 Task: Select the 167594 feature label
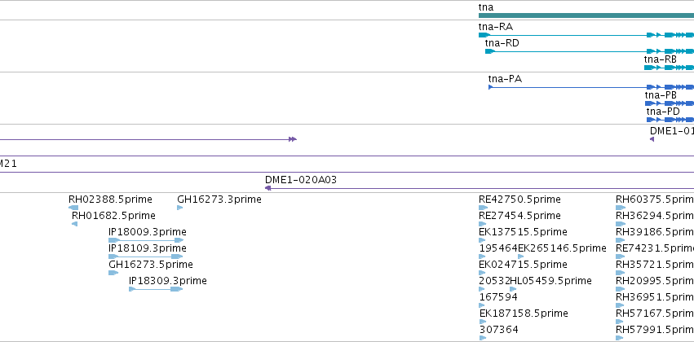pyautogui.click(x=498, y=297)
